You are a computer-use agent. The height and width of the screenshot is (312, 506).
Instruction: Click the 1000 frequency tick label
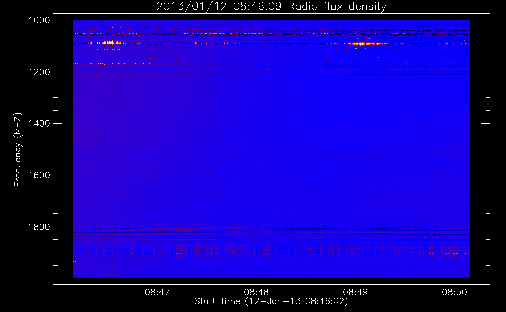pos(39,20)
